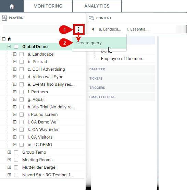Click the Content panel image icon
This screenshot has width=187, height=190.
[91, 18]
